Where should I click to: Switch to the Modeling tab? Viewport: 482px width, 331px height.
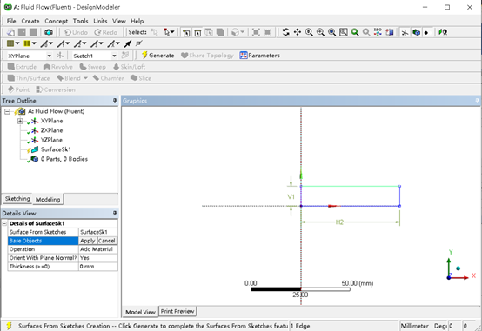48,199
